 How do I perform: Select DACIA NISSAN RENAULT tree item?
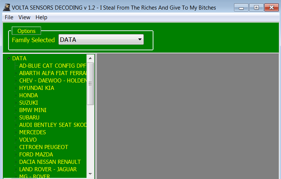pyautogui.click(x=50, y=162)
